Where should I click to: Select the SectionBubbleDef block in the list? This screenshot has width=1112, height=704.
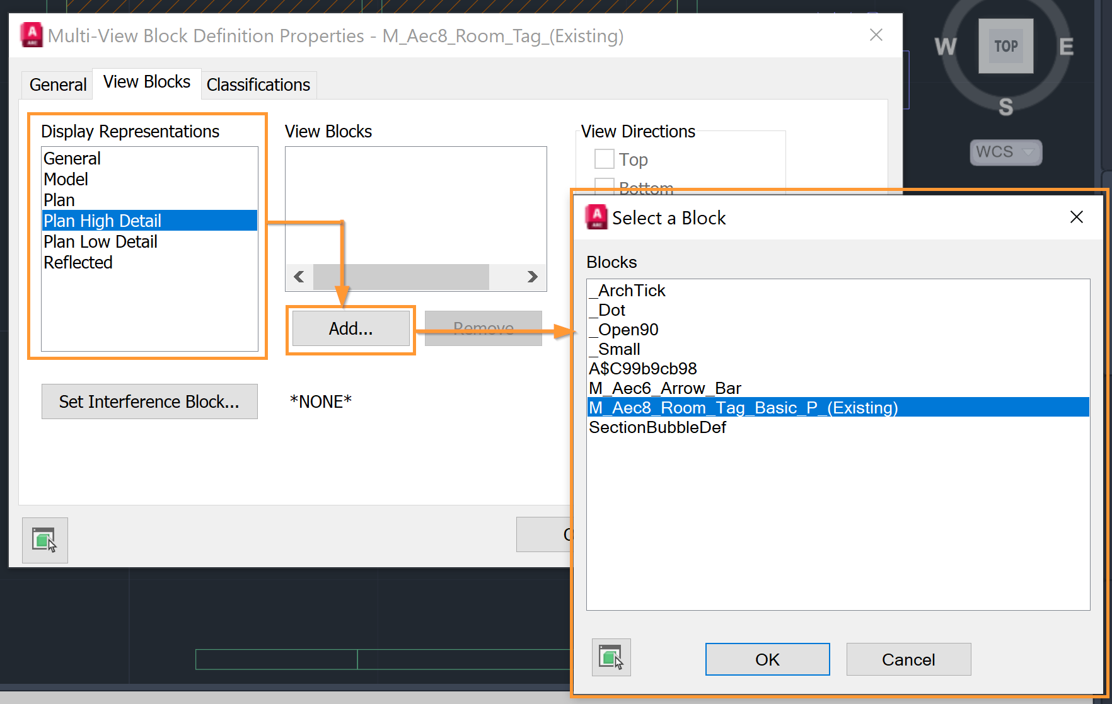(657, 427)
